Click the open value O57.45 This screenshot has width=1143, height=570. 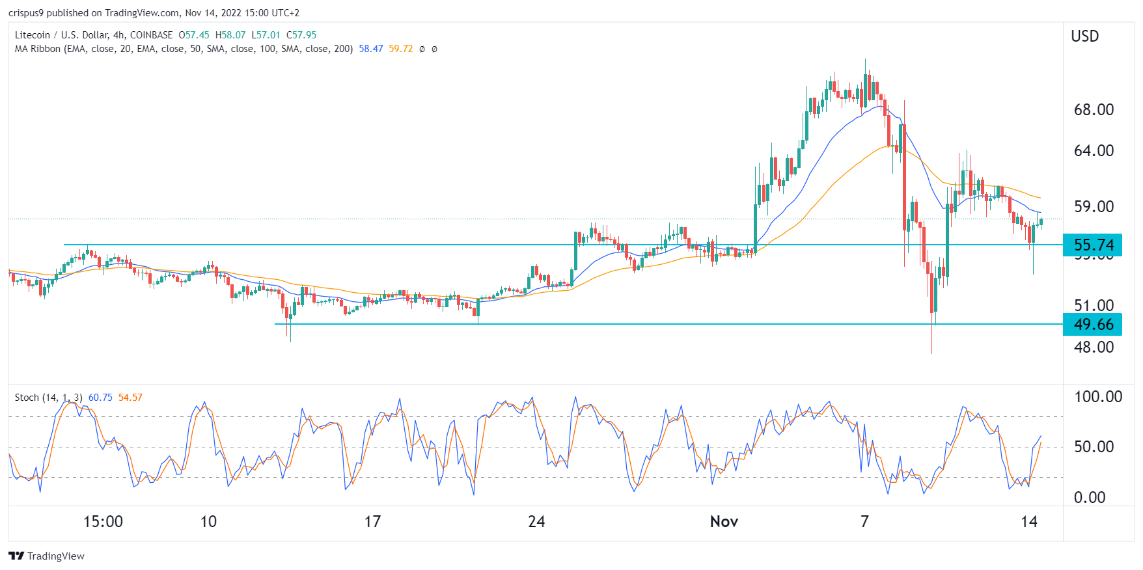[x=194, y=35]
